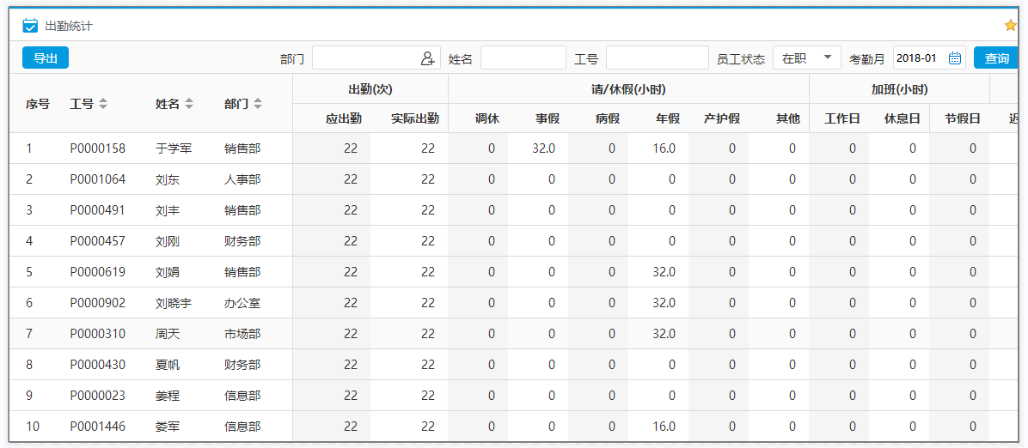Screen dimensions: 1028x448
Task: Sort by 姓名 column arrows
Action: pyautogui.click(x=189, y=104)
